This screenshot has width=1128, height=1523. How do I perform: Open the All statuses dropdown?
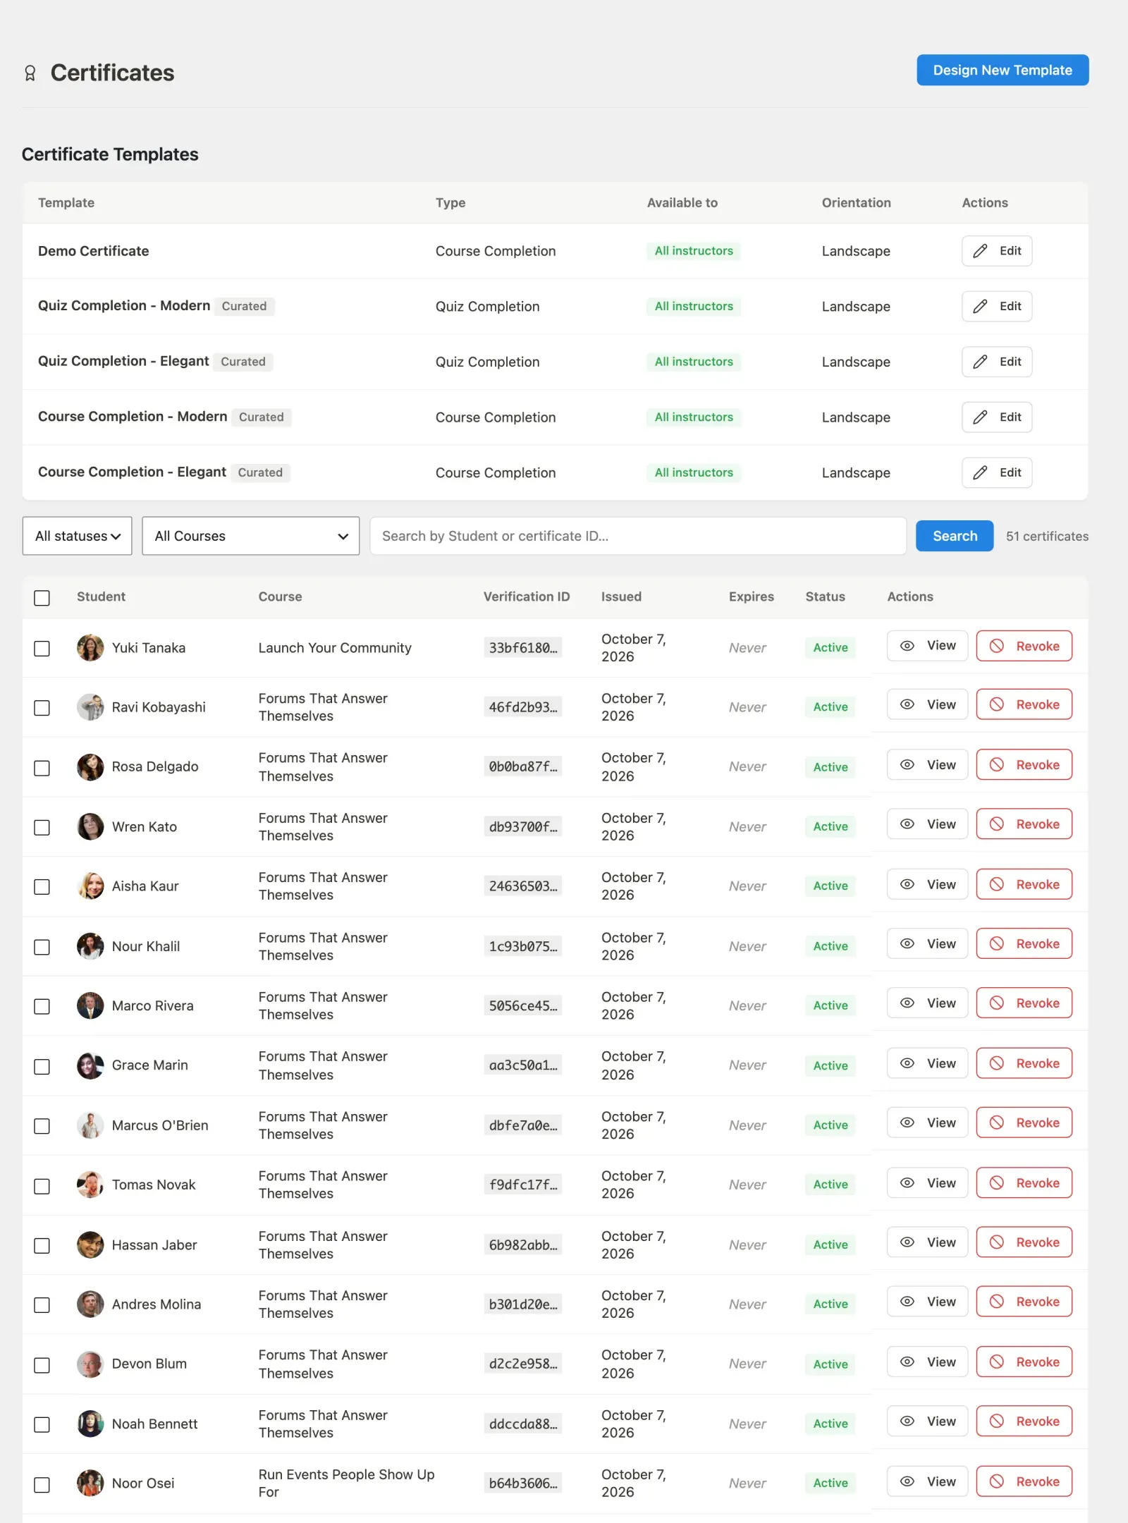tap(78, 536)
